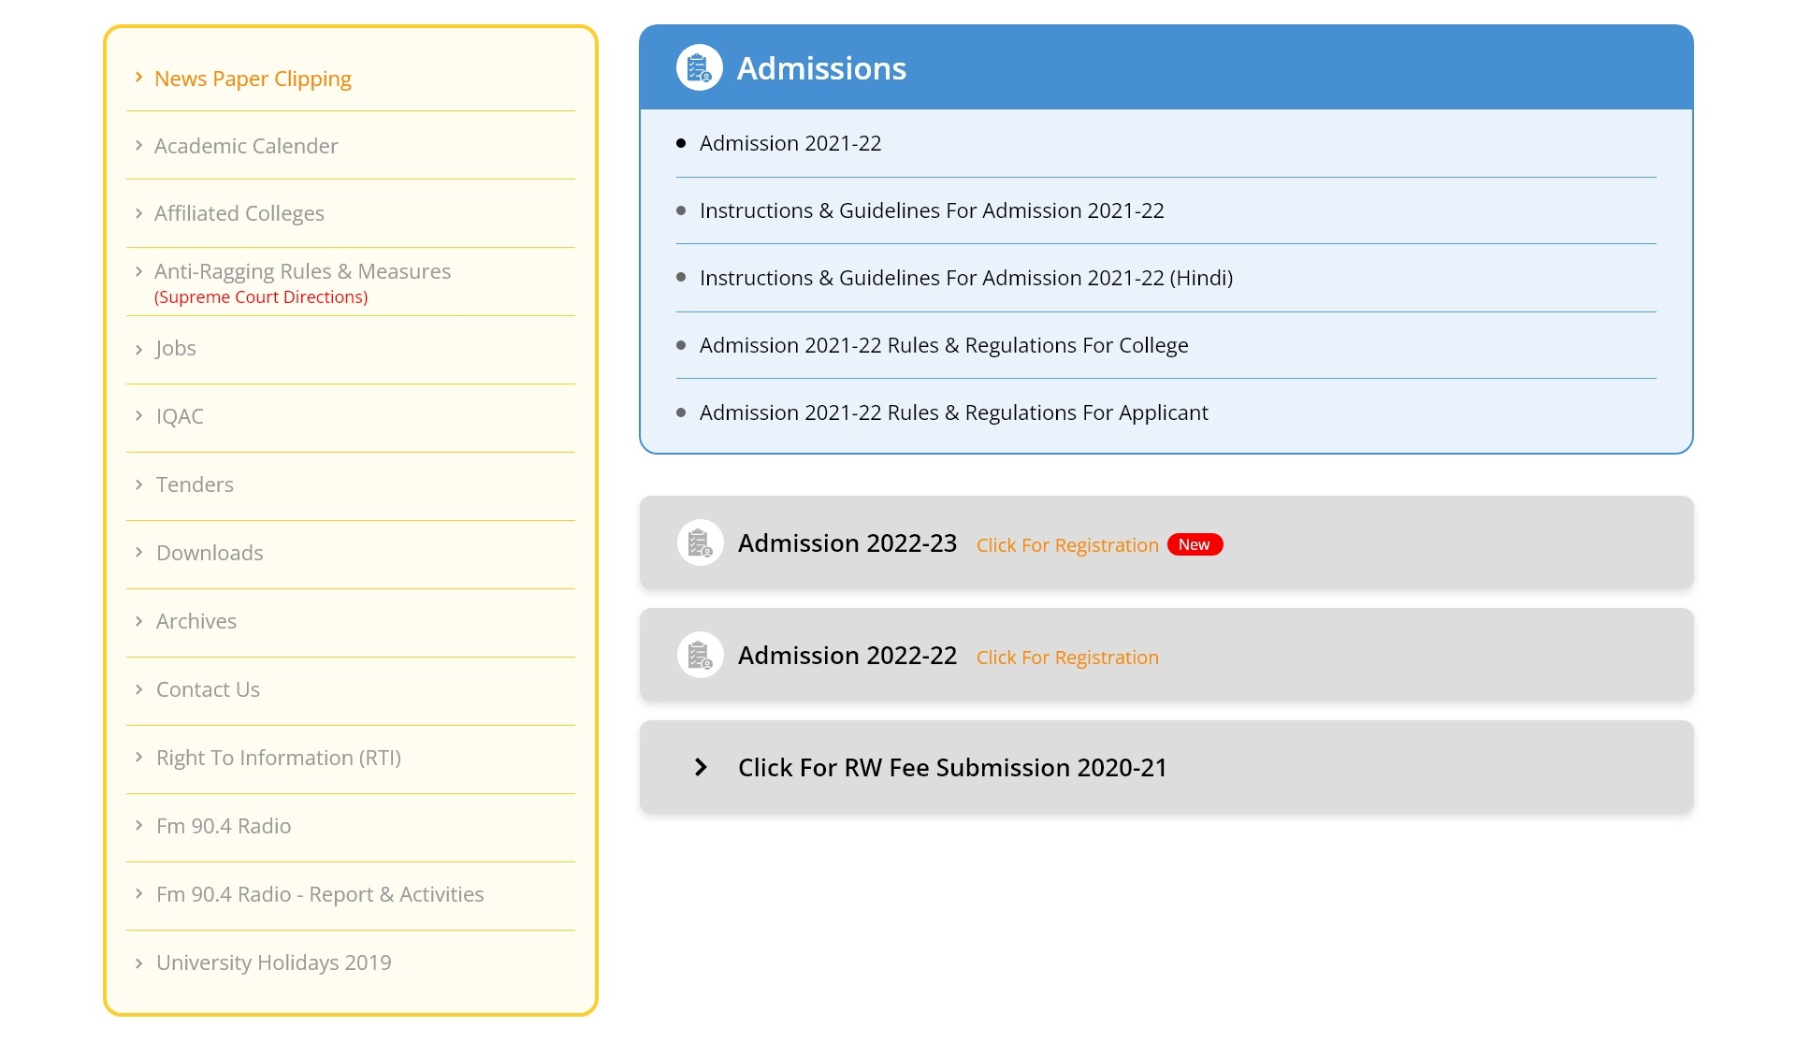Open Anti-Ragging Rules & Measures
The height and width of the screenshot is (1056, 1796).
click(302, 271)
